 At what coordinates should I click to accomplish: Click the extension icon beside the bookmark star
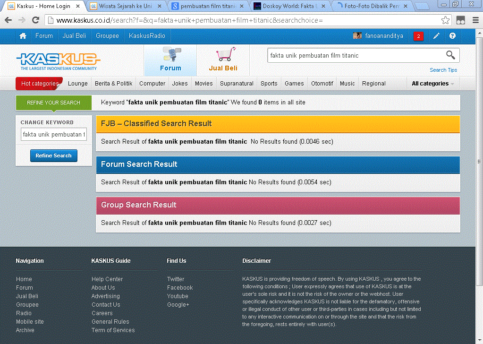coord(460,20)
